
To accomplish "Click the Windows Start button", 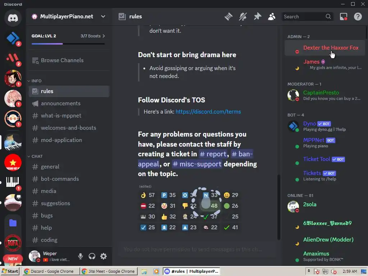I will click(10, 271).
